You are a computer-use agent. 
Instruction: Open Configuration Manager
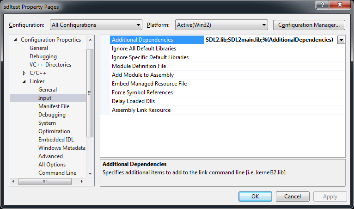point(309,25)
